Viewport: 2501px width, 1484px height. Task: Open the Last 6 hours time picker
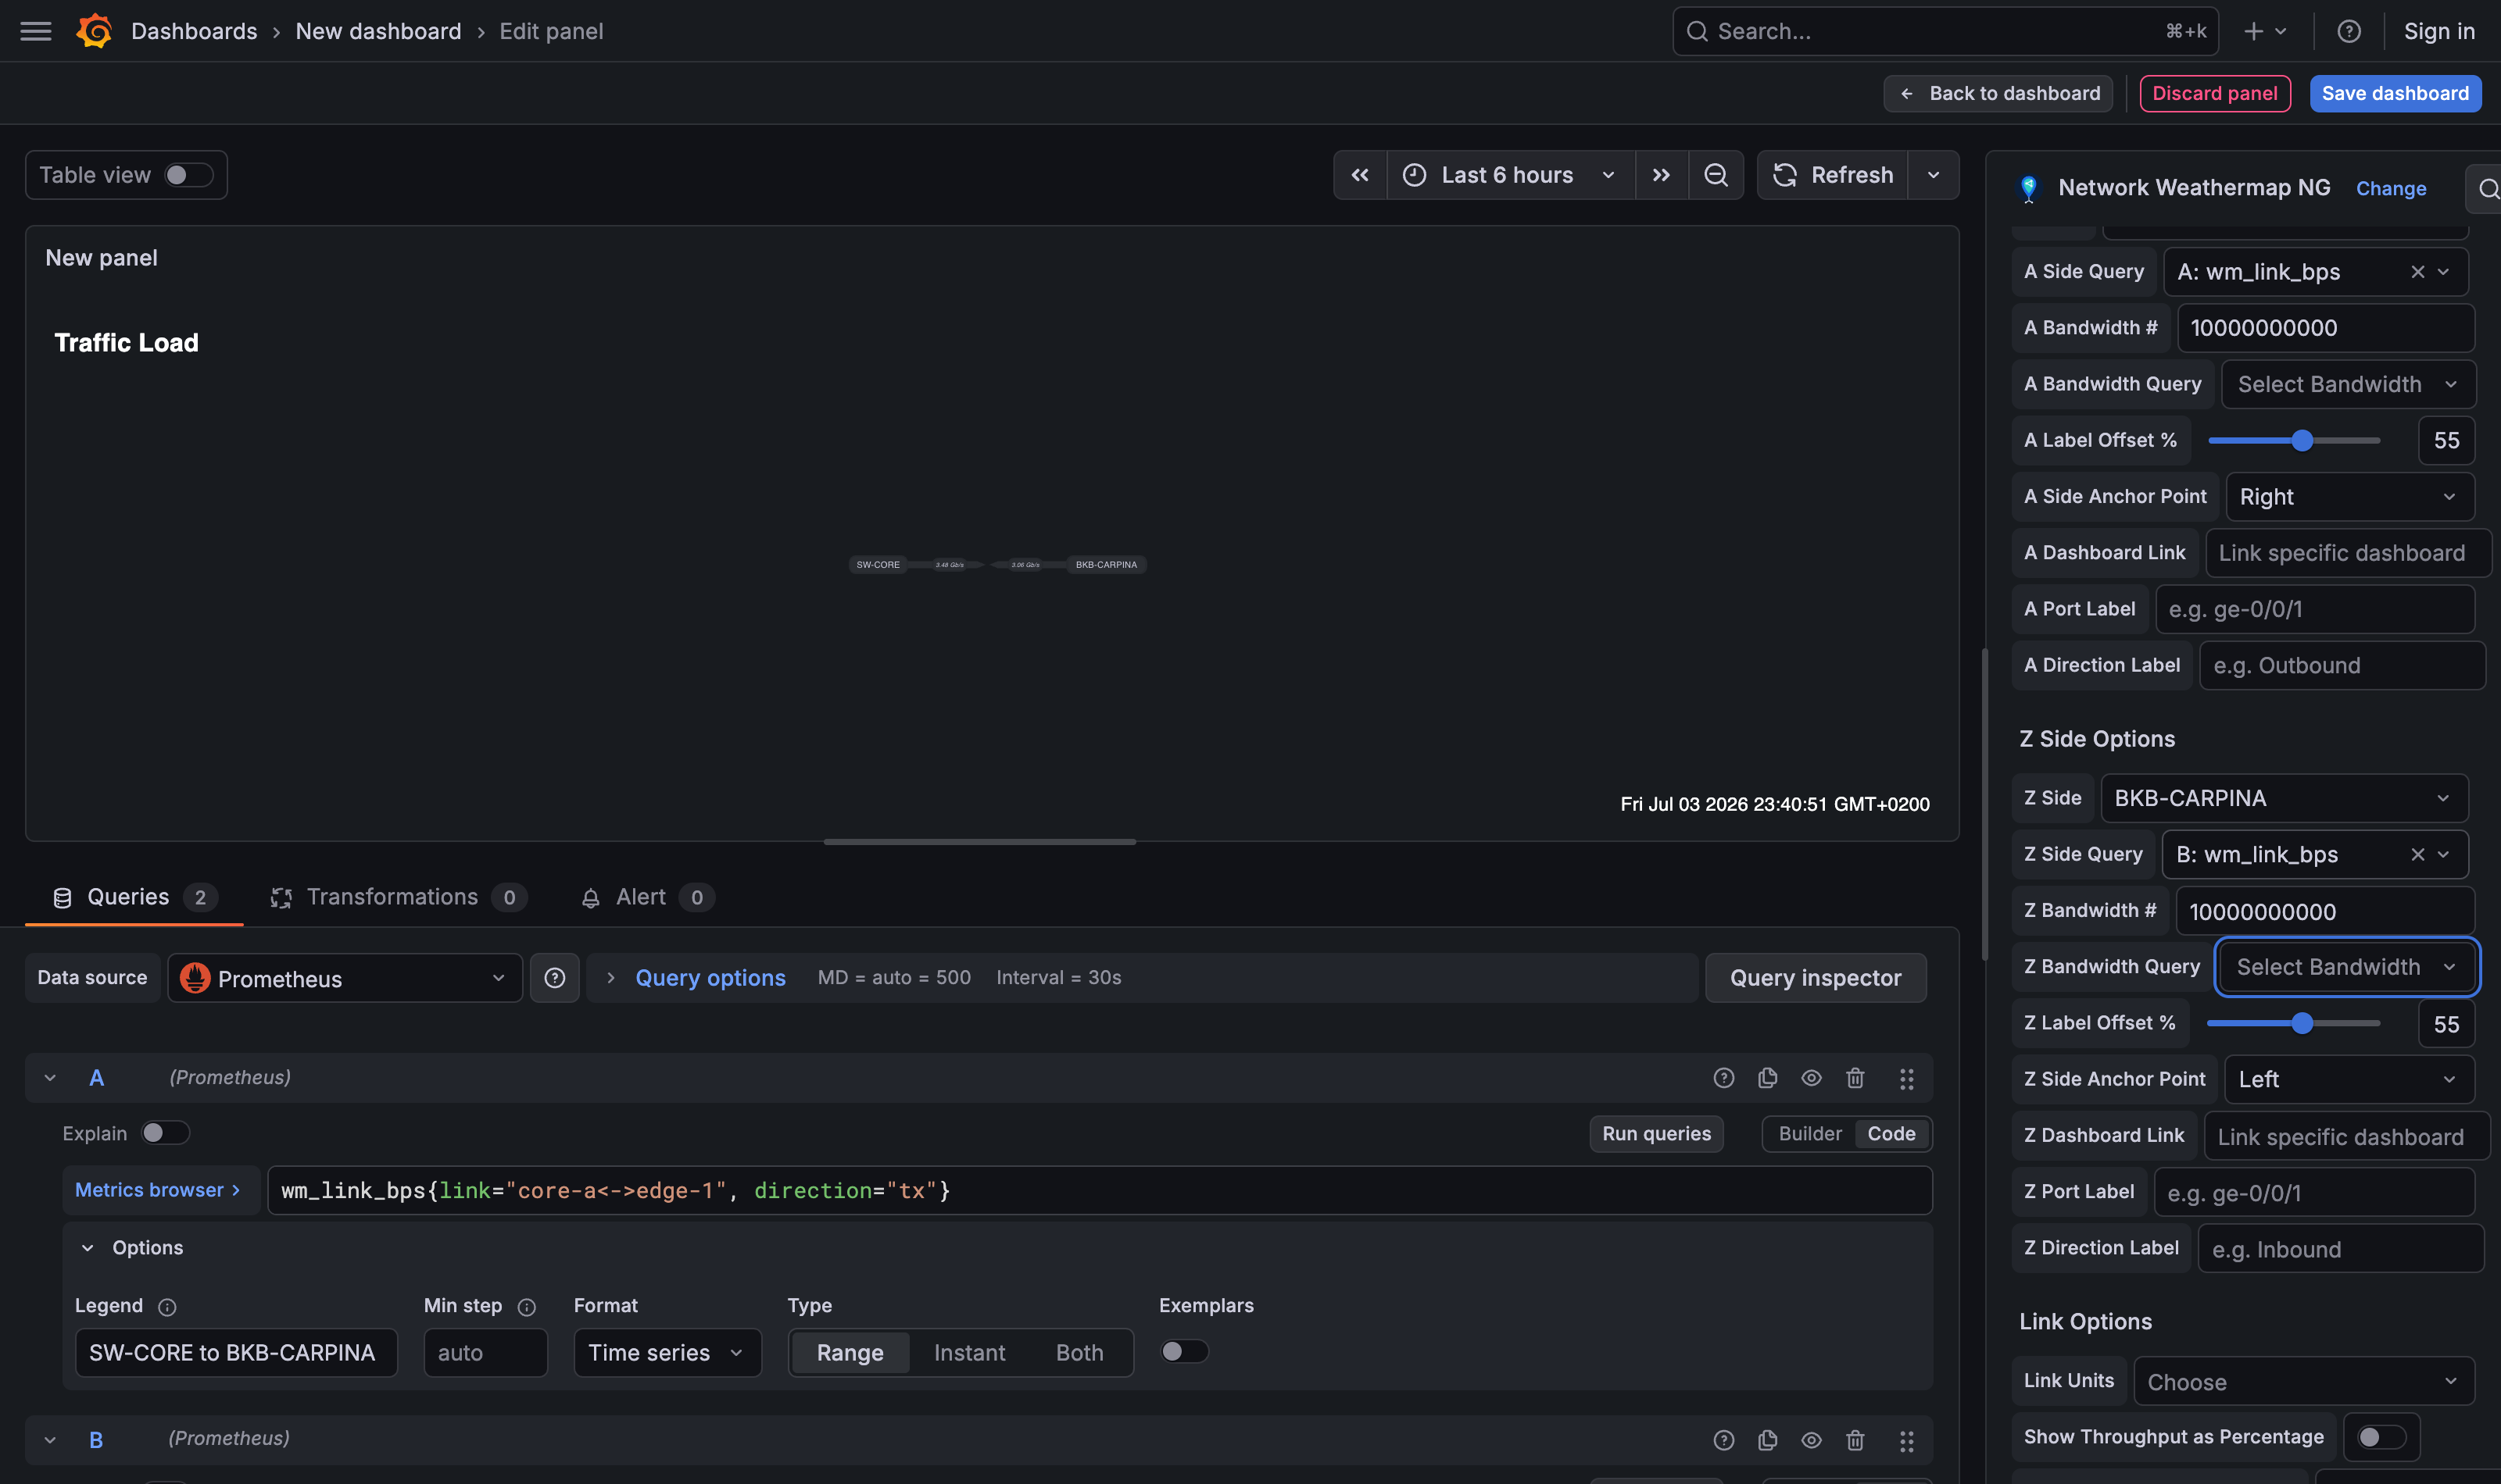1510,175
